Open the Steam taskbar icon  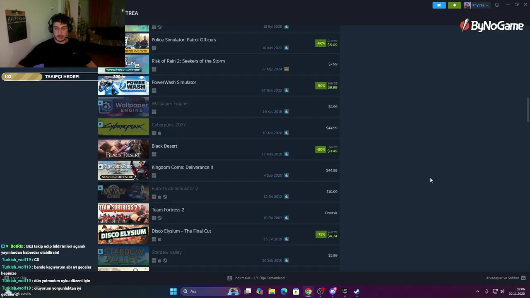[357, 291]
